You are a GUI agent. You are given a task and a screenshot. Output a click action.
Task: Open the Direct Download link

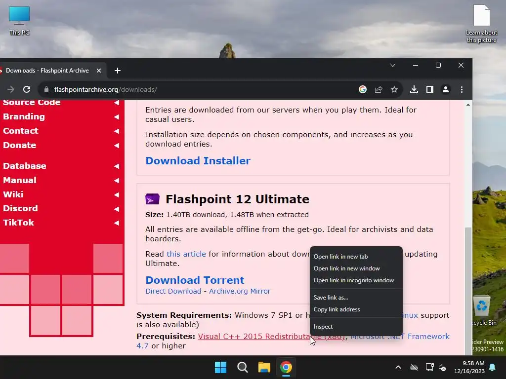[173, 291]
